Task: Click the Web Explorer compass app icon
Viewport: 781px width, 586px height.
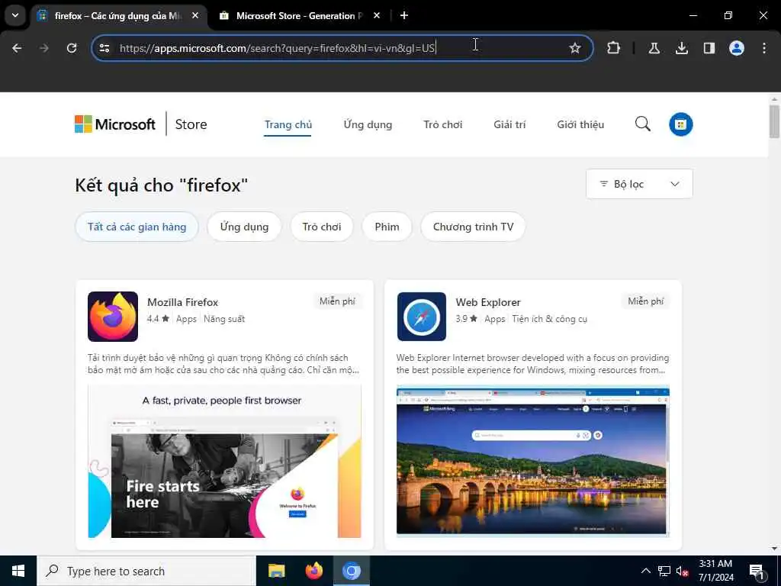Action: [421, 317]
